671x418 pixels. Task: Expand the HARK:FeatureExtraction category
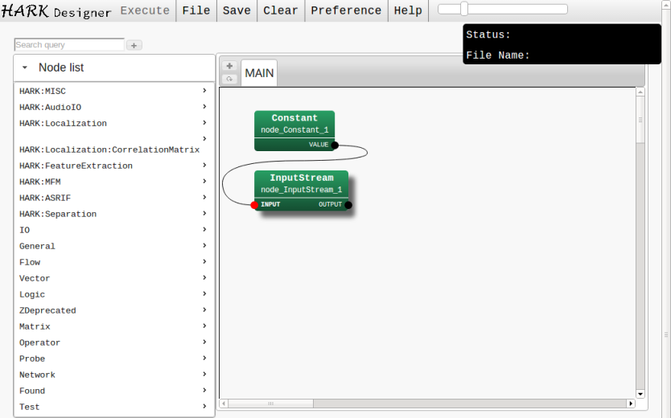click(x=113, y=166)
